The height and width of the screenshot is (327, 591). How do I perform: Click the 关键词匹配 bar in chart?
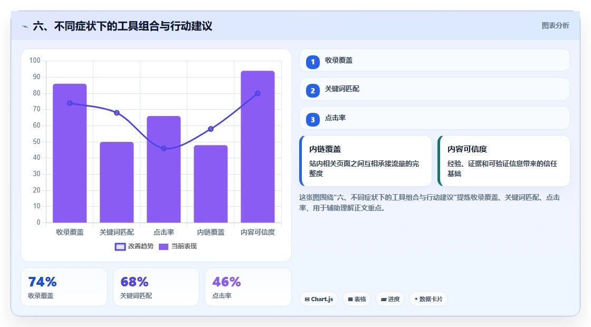(117, 182)
